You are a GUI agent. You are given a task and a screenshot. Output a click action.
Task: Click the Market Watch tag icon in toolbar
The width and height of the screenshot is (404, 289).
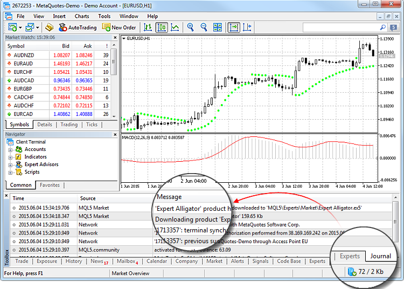coord(50,27)
